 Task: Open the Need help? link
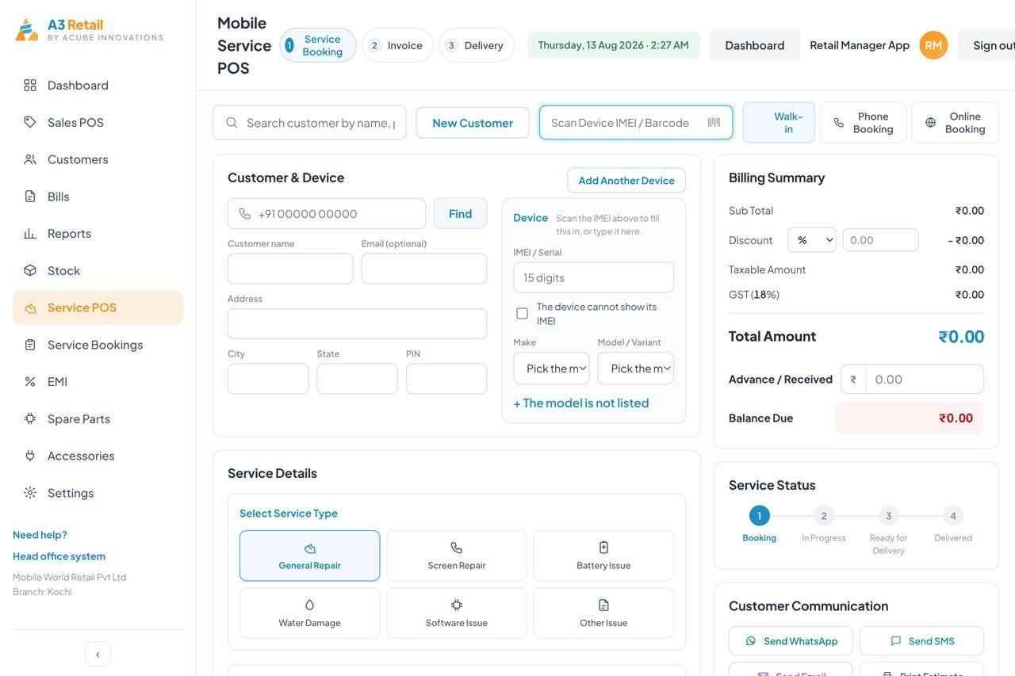pyautogui.click(x=40, y=535)
